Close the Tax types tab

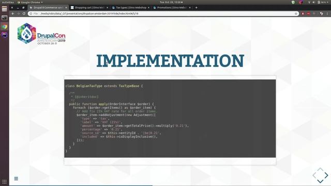[148, 8]
